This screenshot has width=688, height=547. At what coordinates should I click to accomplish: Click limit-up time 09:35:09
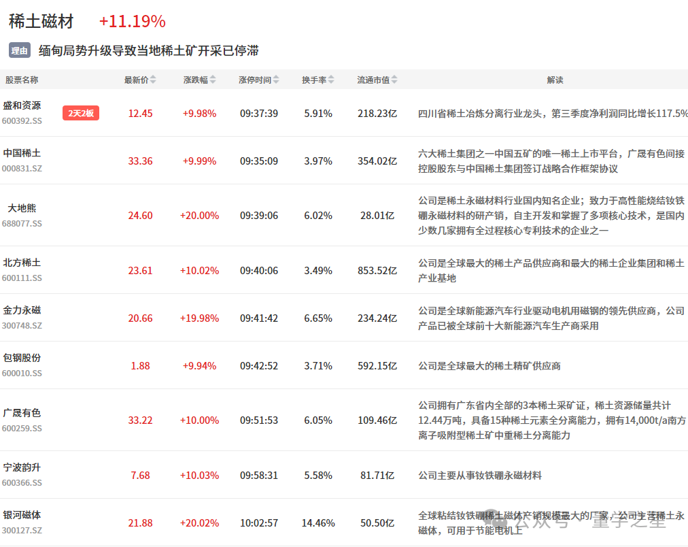coord(259,161)
